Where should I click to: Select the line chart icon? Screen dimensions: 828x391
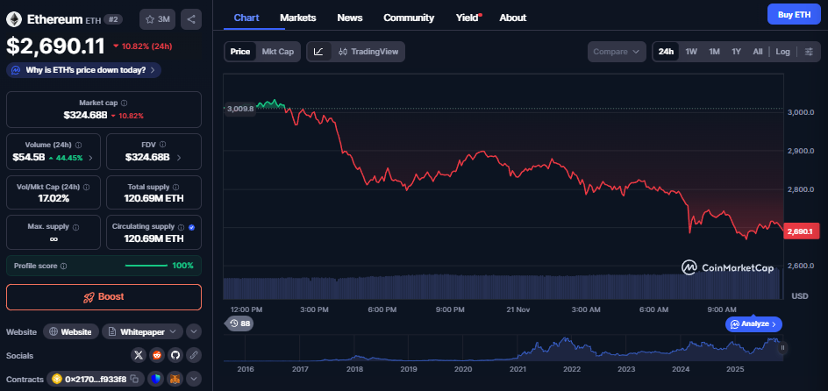pyautogui.click(x=318, y=52)
